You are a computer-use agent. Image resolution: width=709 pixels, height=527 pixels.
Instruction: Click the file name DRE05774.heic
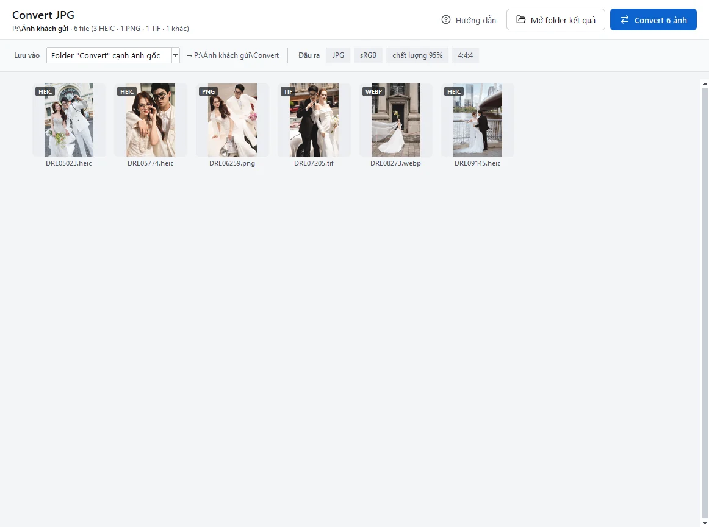point(151,163)
